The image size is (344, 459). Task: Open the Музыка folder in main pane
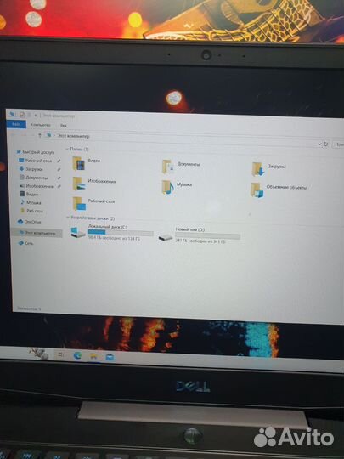pos(177,187)
